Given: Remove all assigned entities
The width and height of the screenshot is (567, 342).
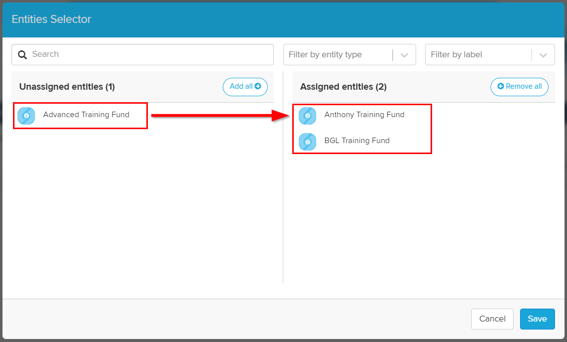Looking at the screenshot, I should [519, 87].
